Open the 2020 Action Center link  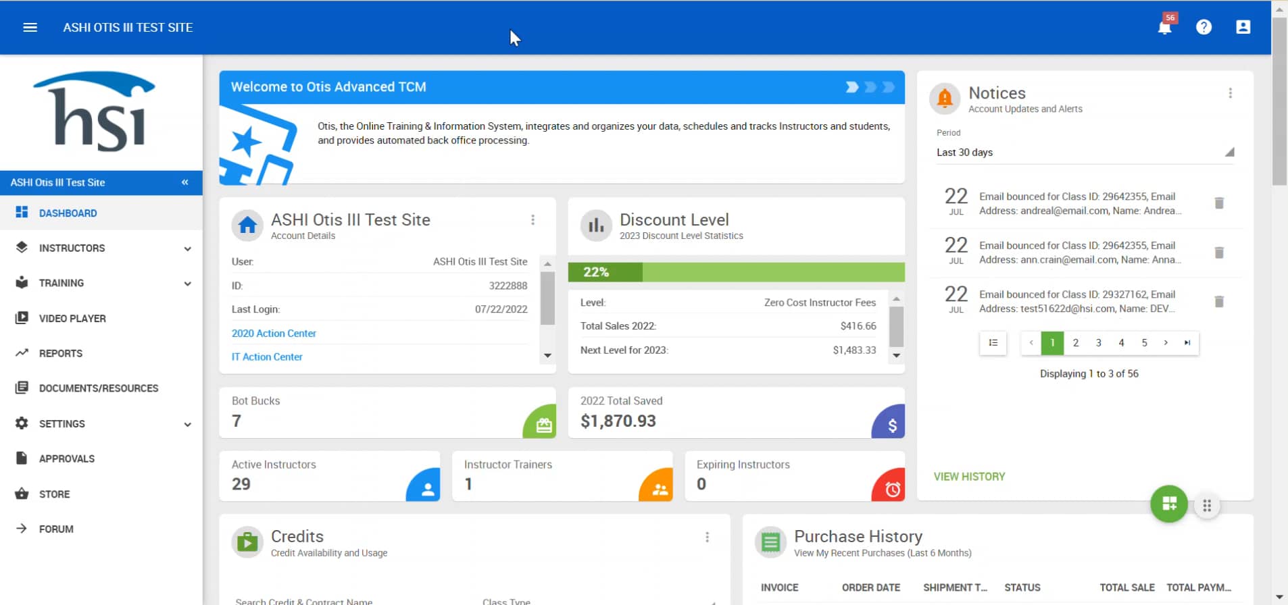[x=274, y=334]
